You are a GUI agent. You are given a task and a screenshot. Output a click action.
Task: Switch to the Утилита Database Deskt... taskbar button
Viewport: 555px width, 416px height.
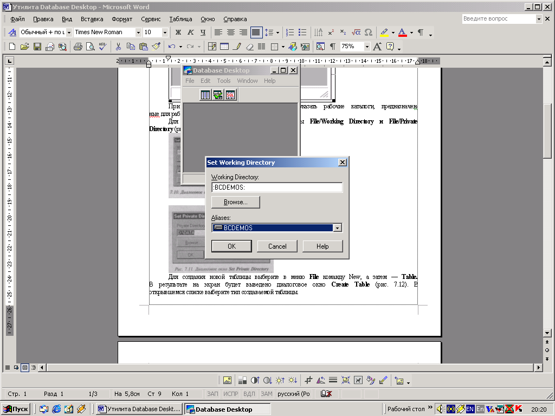139,409
